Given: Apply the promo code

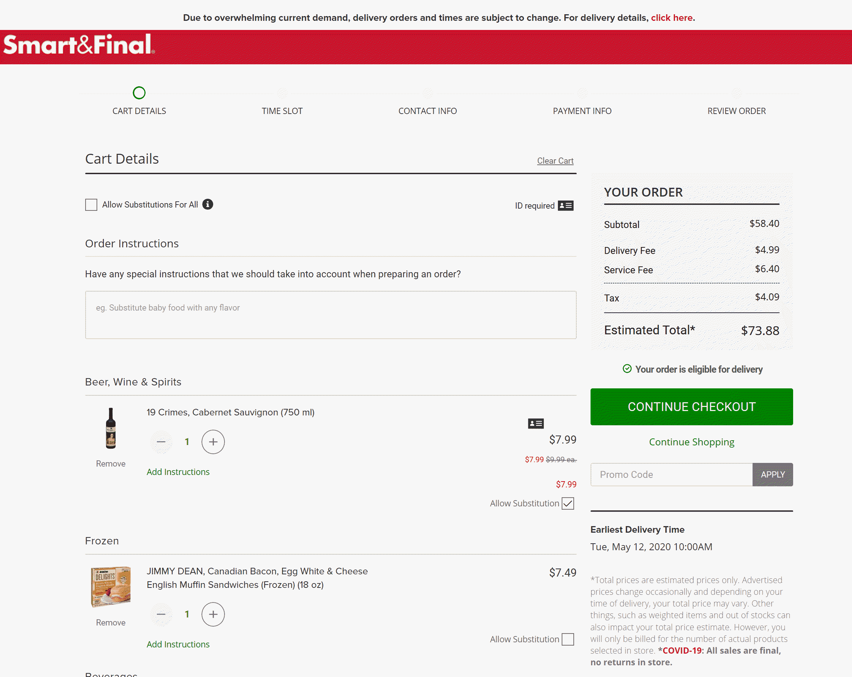Looking at the screenshot, I should (x=772, y=475).
